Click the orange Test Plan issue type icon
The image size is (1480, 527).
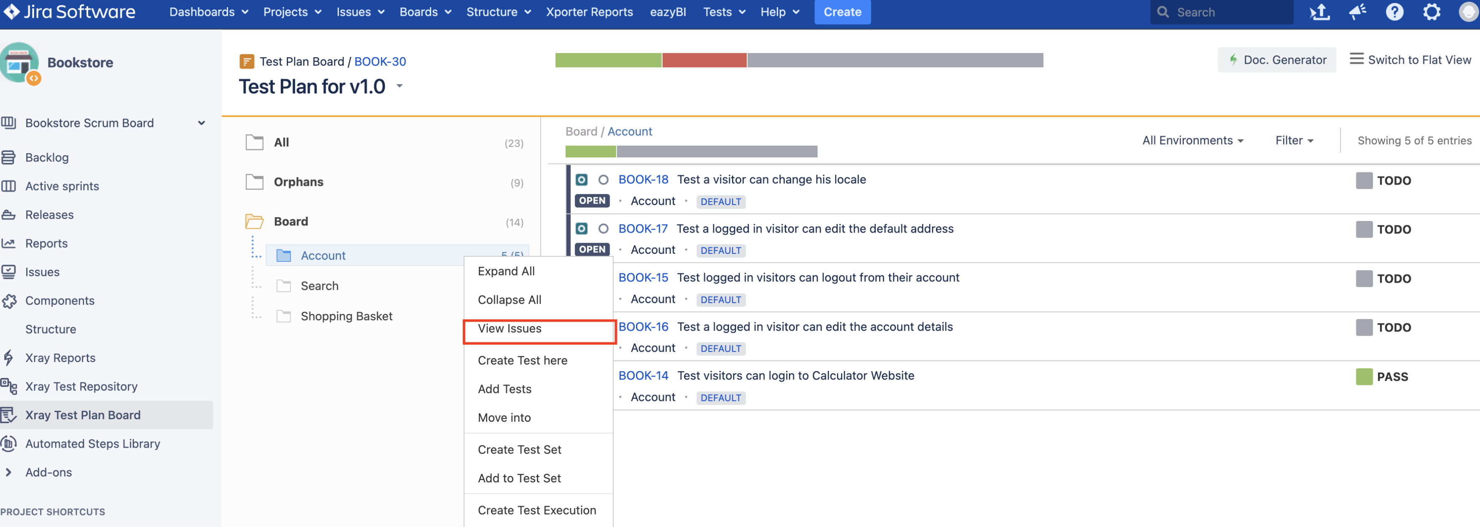247,61
